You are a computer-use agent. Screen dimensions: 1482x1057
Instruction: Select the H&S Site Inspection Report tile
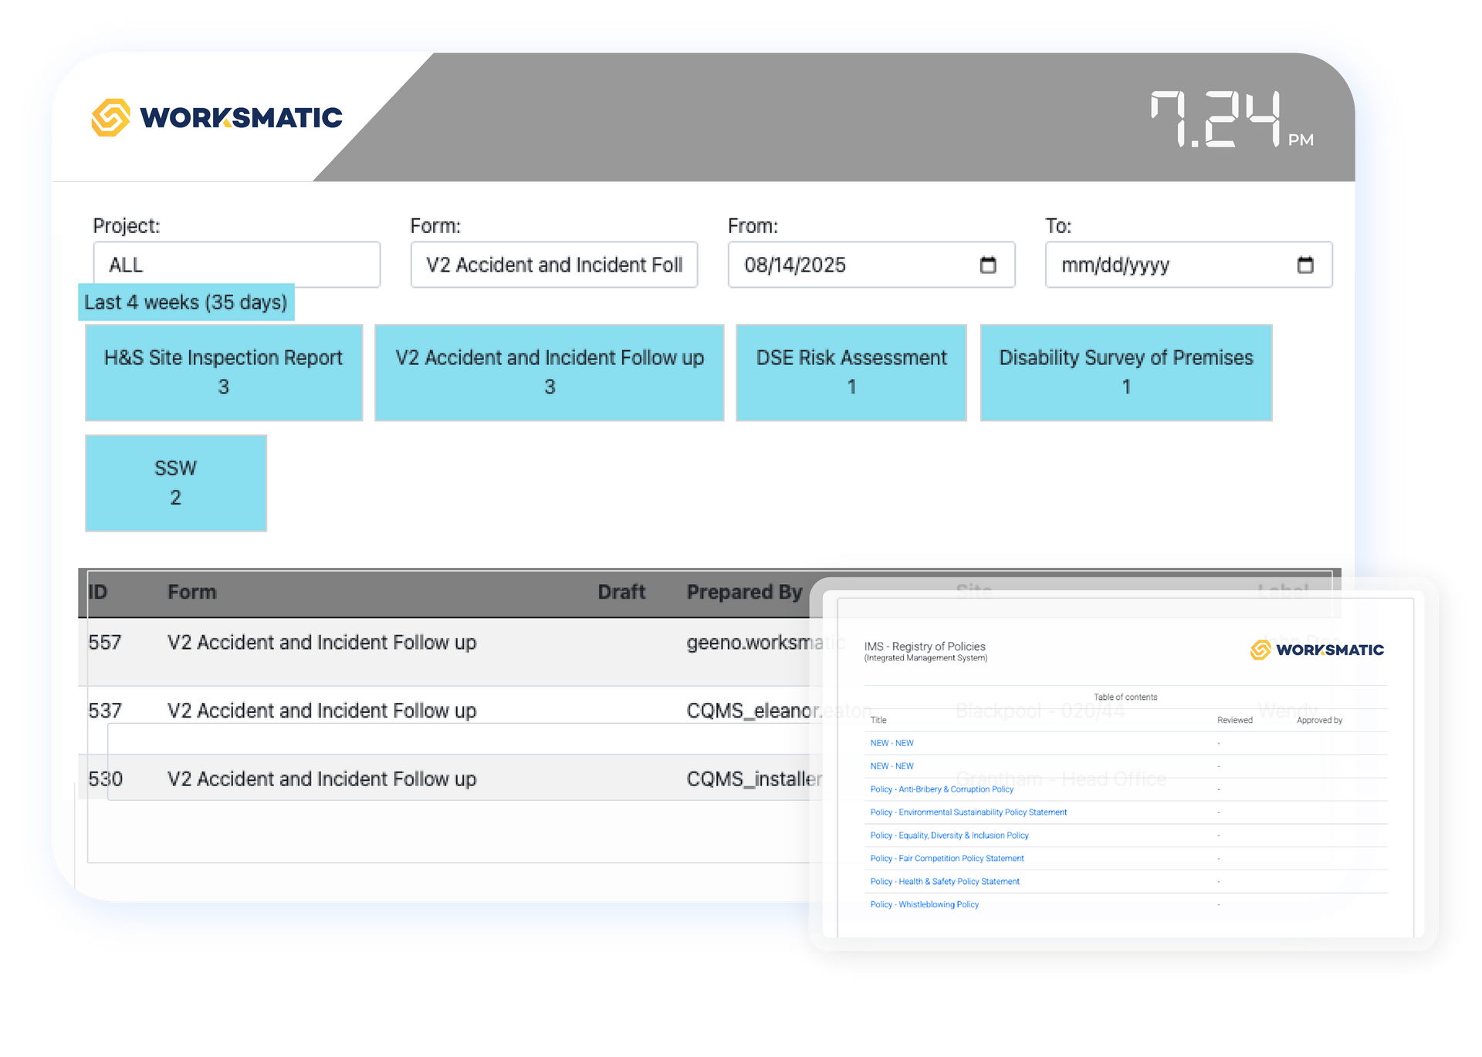[x=223, y=372]
